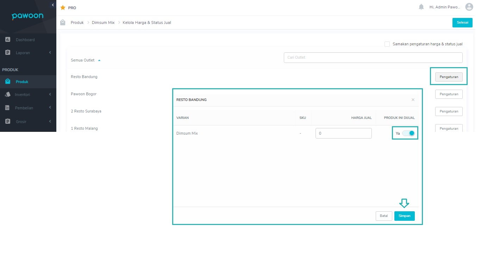Click the Produk bag icon in the sidebar

tap(8, 82)
